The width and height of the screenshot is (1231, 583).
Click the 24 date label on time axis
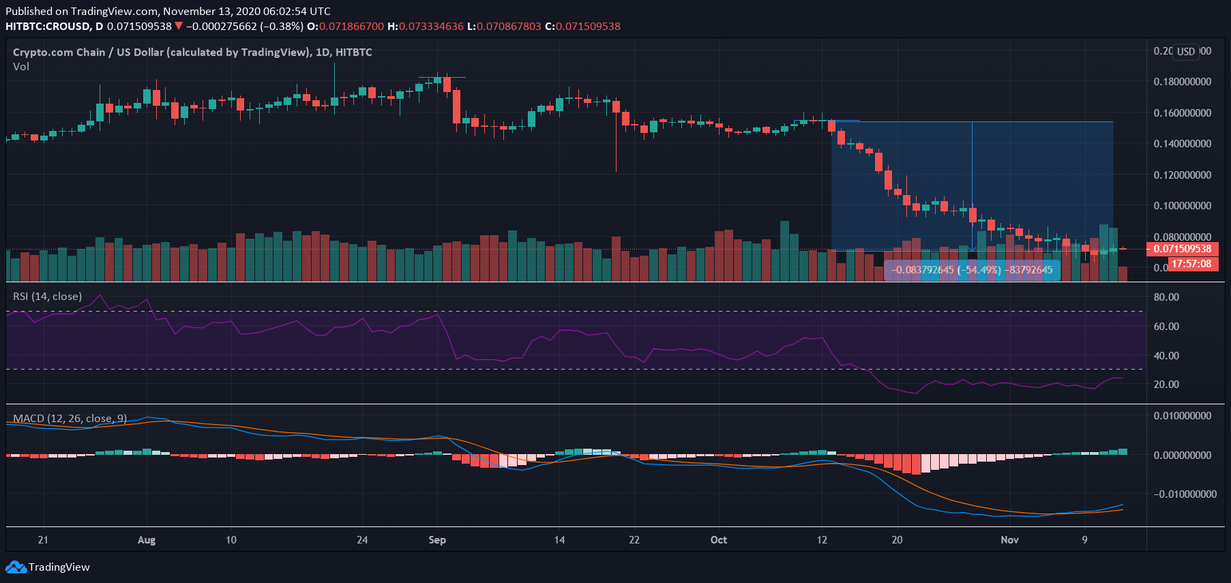coord(362,540)
